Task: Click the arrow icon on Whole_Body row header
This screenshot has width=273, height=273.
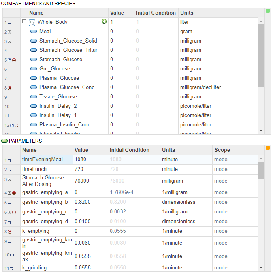Action: click(10, 23)
